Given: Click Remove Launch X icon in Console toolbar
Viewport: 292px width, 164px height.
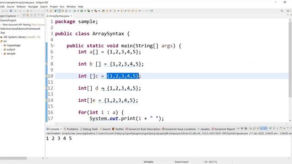Looking at the screenshot, I should tap(242, 128).
